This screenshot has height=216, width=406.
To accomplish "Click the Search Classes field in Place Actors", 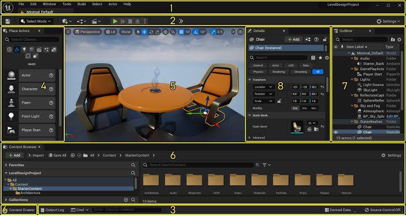I will [x=32, y=40].
